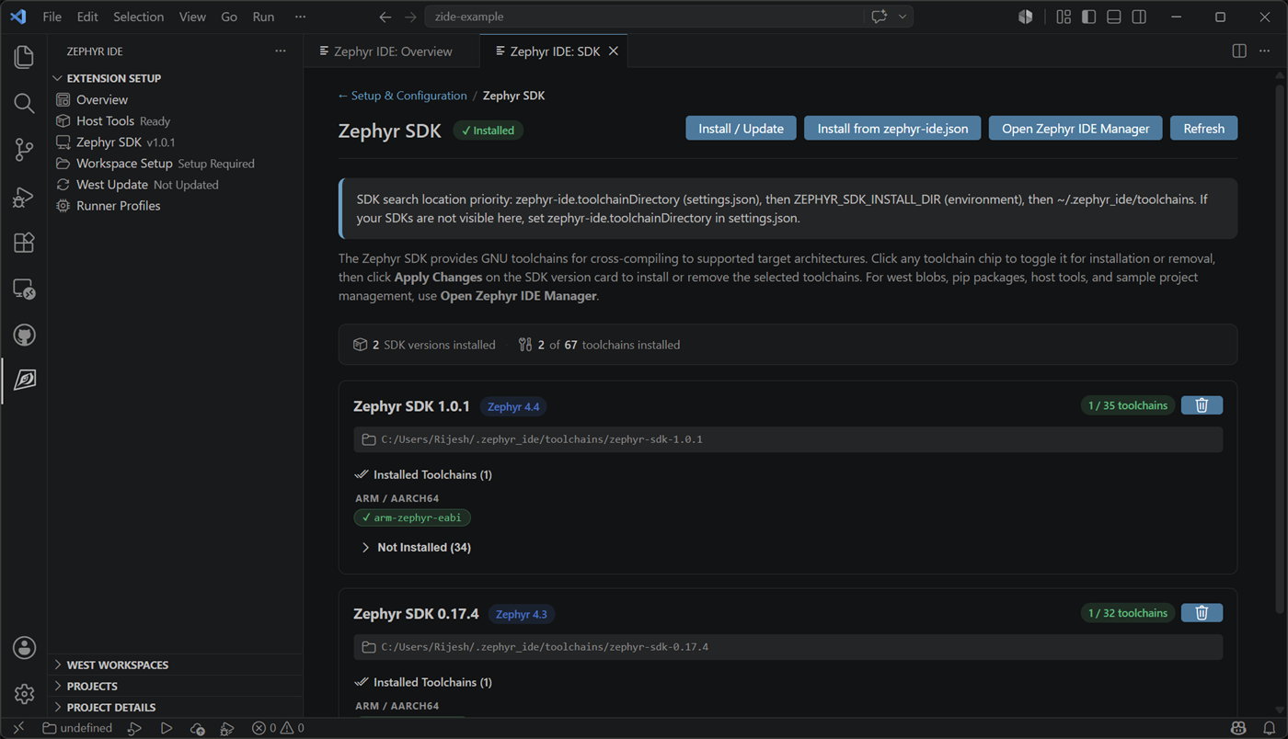1288x739 pixels.
Task: Click the play build icon in status bar
Action: tap(166, 728)
